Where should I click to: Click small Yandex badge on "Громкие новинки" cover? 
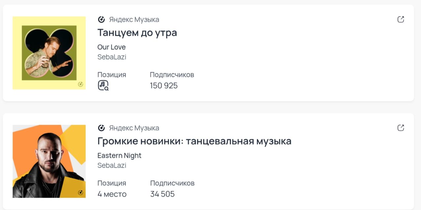pos(81,193)
